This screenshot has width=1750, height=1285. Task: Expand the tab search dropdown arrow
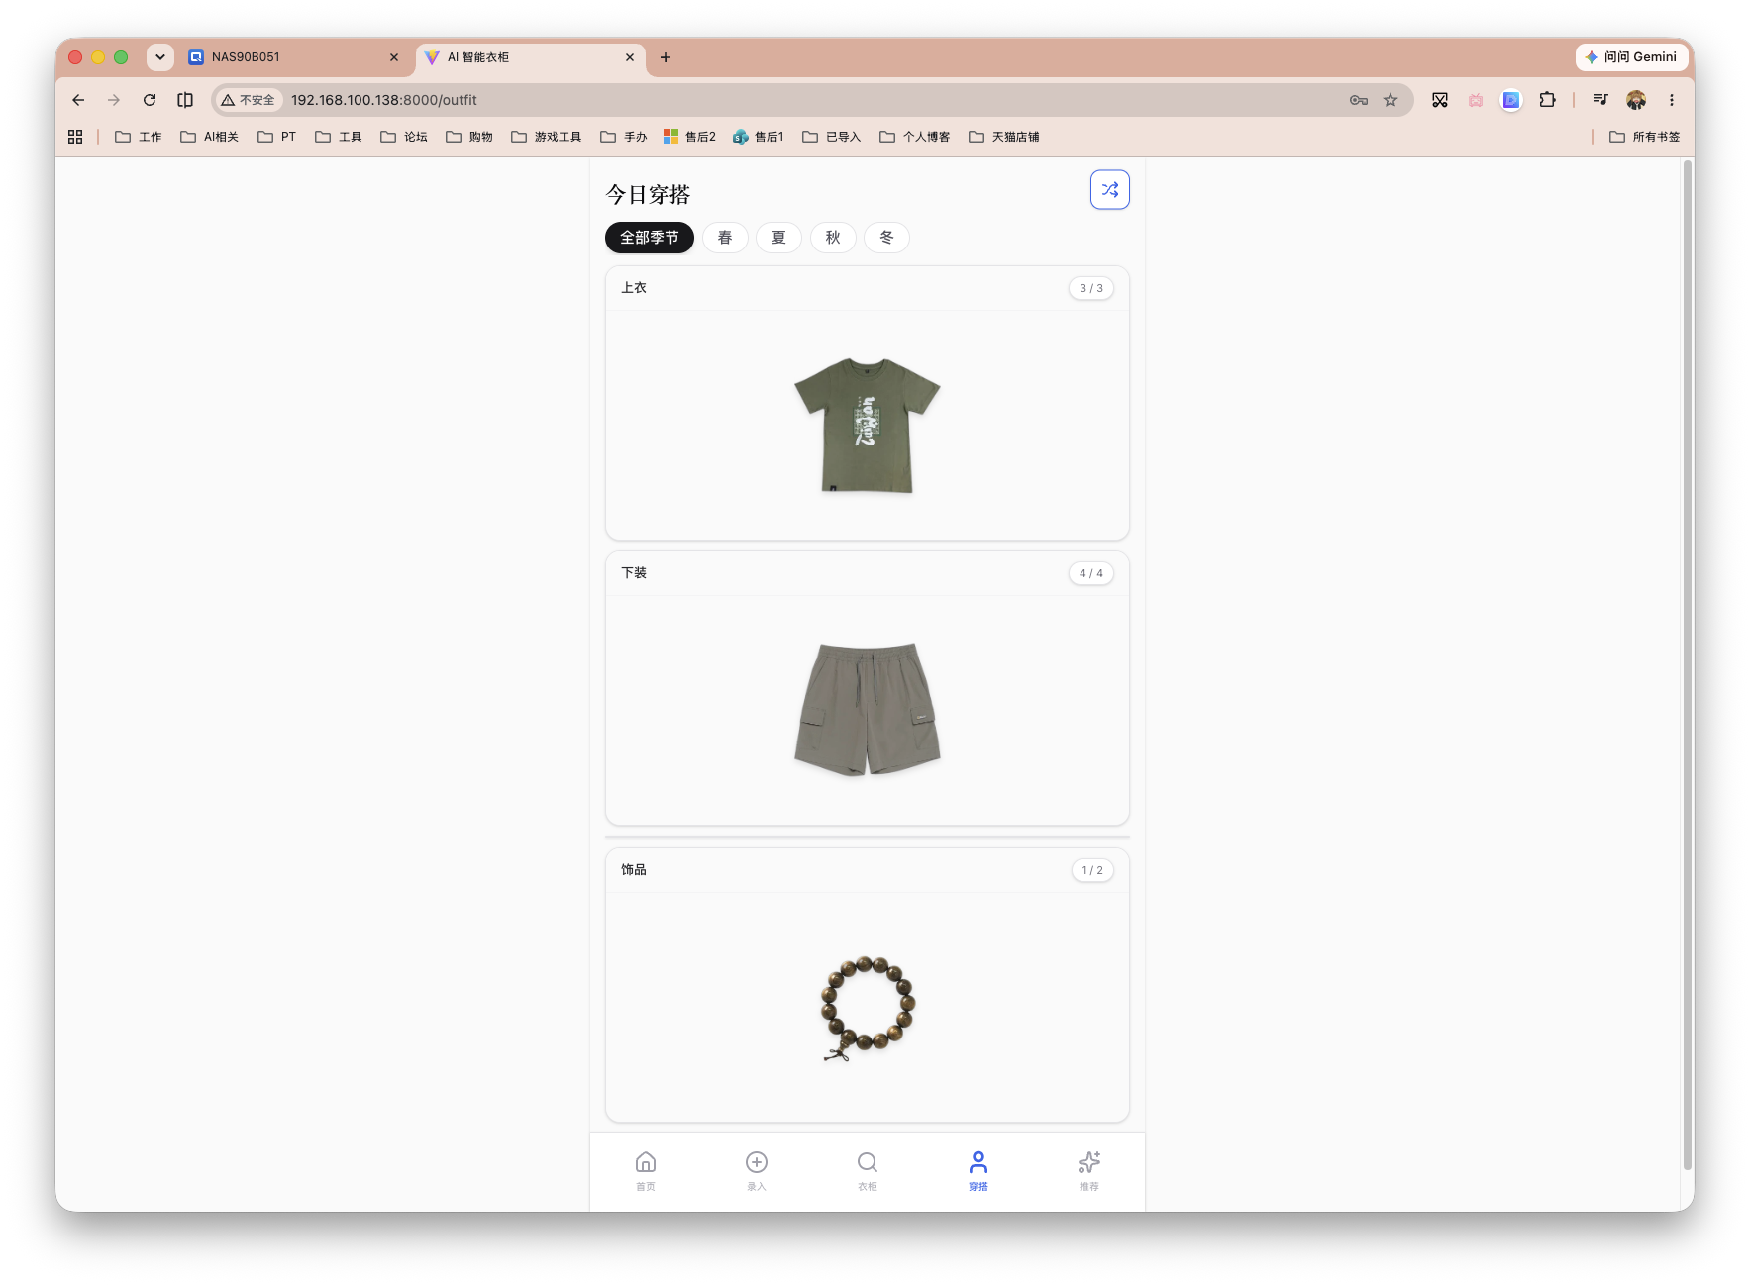[160, 57]
